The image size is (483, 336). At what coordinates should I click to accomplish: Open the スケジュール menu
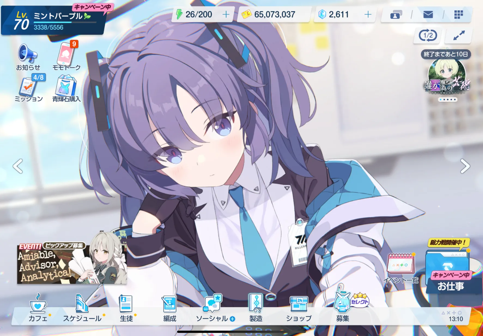click(x=82, y=308)
